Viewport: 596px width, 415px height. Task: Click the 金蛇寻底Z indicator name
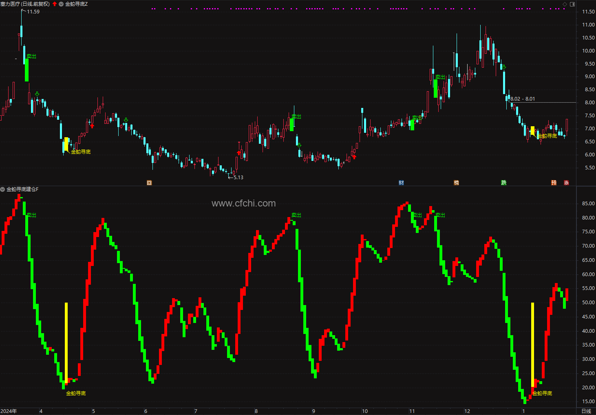[77, 4]
